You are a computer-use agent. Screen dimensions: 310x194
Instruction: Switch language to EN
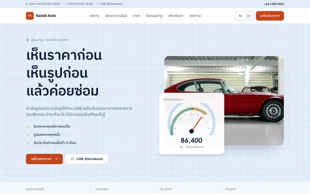[249, 16]
